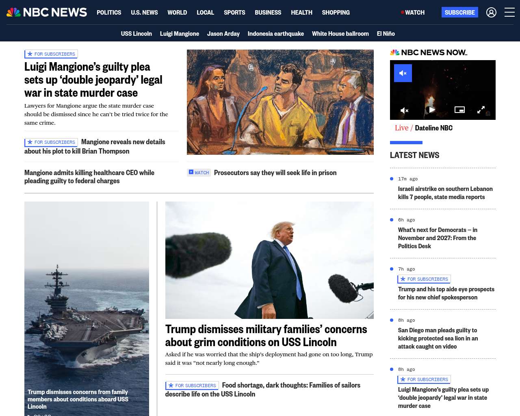Click the 'Latest News' heading

414,155
